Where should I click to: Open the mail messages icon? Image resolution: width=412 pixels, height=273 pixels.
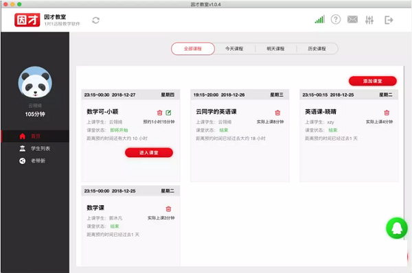352,19
